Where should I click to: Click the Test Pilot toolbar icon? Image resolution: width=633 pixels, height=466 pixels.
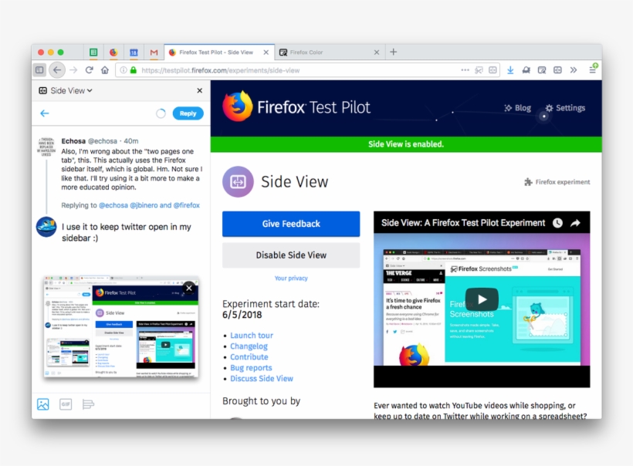pos(526,69)
